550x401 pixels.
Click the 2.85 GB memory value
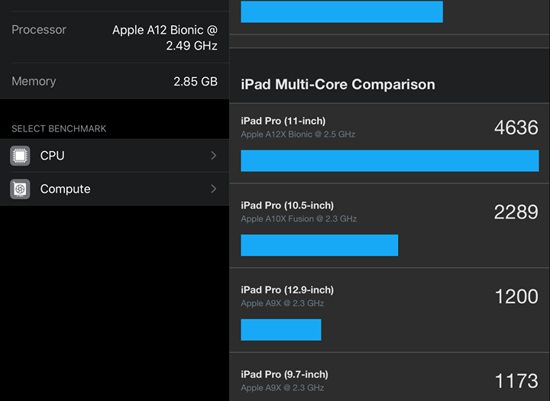click(196, 81)
